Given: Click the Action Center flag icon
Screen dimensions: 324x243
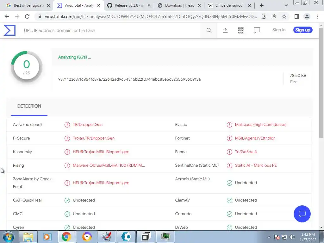Looking at the screenshot, I should pyautogui.click(x=277, y=237).
